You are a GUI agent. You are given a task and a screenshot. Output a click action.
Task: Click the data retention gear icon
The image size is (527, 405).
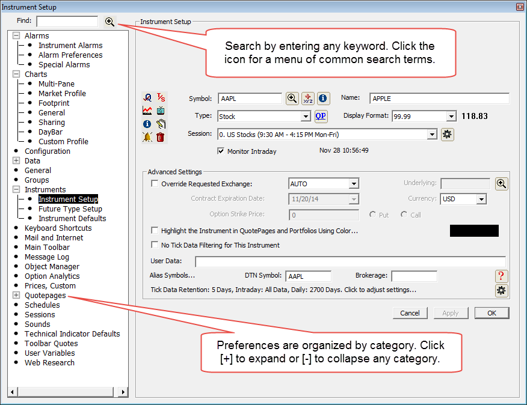[x=501, y=290]
